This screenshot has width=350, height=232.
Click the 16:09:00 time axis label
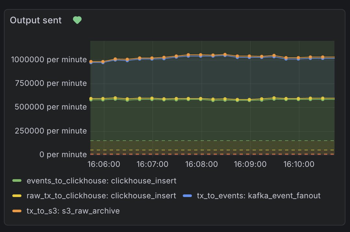[250, 164]
